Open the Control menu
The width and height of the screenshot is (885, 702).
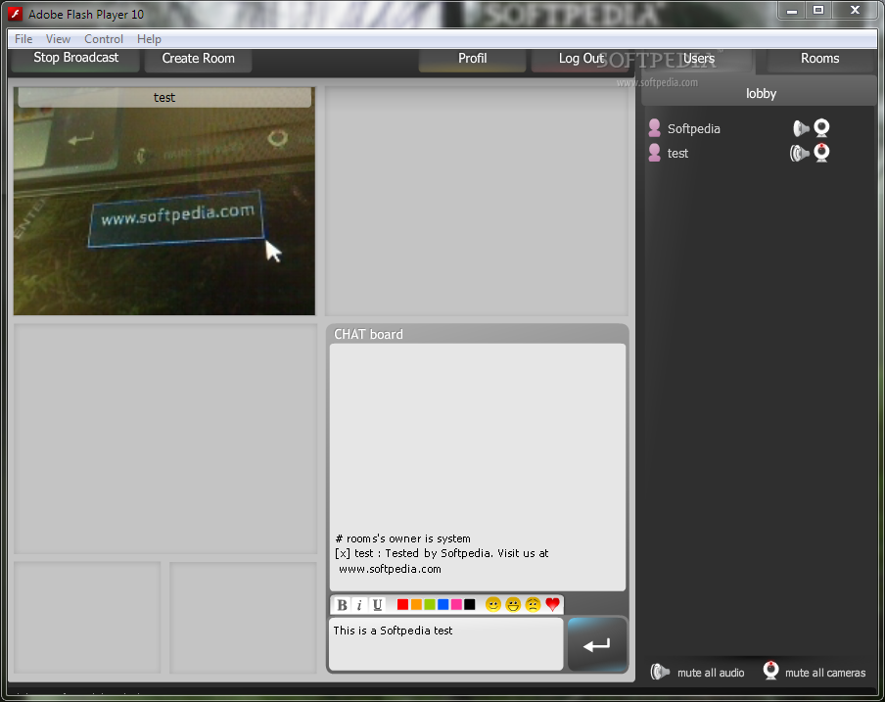[x=104, y=39]
